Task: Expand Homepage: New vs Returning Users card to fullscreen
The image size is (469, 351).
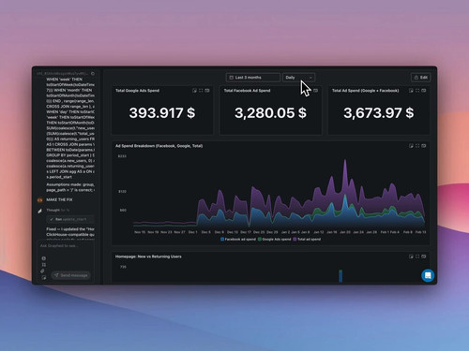Action: click(417, 256)
